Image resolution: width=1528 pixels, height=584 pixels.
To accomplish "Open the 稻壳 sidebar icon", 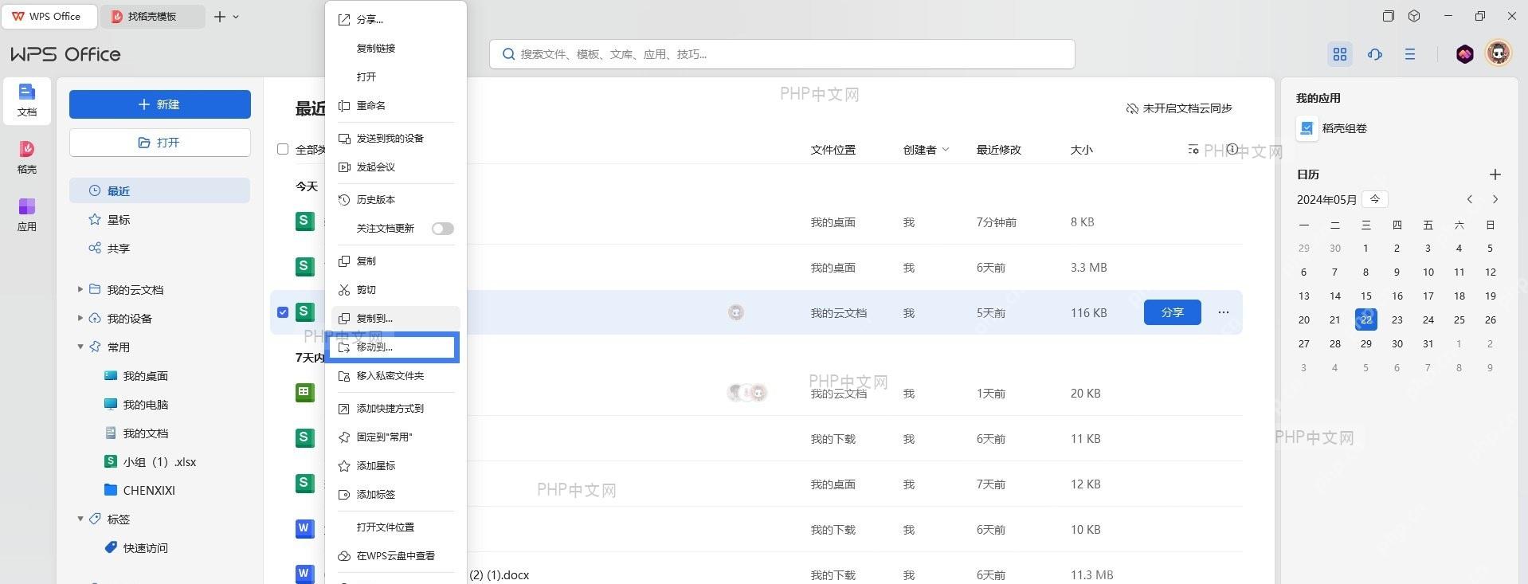I will pyautogui.click(x=27, y=157).
